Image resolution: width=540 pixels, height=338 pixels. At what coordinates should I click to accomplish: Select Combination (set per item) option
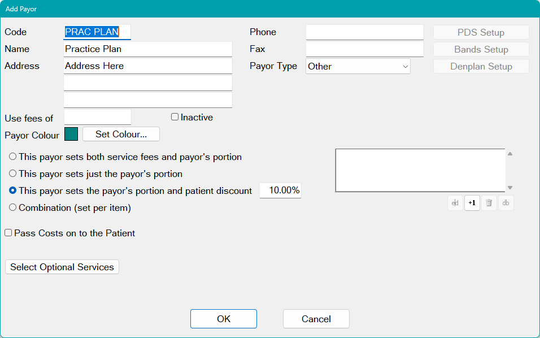tap(13, 207)
